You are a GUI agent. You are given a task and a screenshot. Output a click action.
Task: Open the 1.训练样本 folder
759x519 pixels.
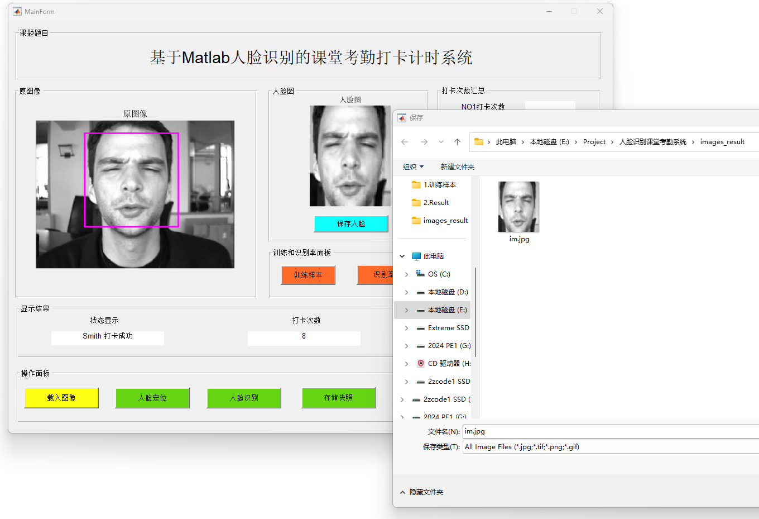tap(439, 185)
